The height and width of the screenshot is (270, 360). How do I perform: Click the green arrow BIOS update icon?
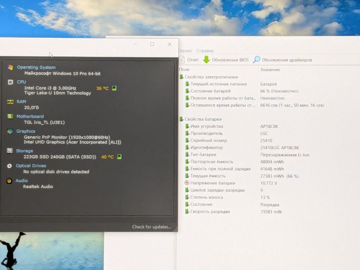pyautogui.click(x=206, y=59)
